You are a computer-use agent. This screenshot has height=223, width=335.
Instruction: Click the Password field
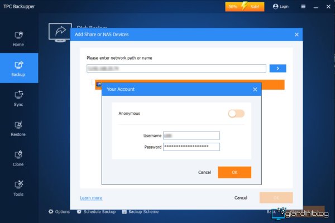pyautogui.click(x=192, y=147)
